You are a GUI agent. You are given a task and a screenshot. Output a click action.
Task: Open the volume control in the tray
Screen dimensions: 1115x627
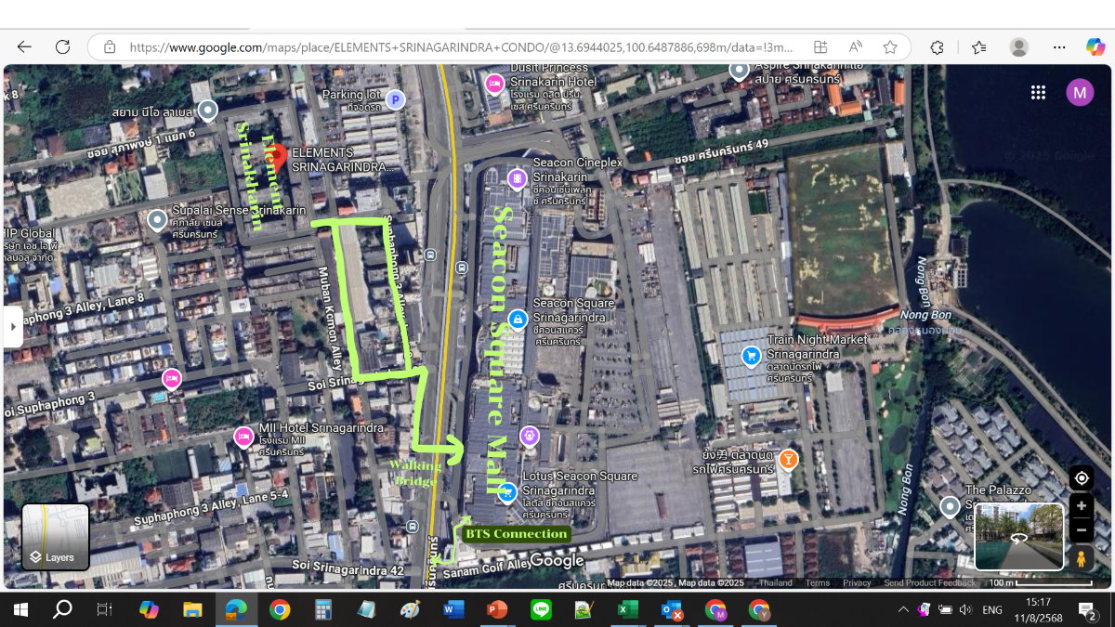click(965, 609)
